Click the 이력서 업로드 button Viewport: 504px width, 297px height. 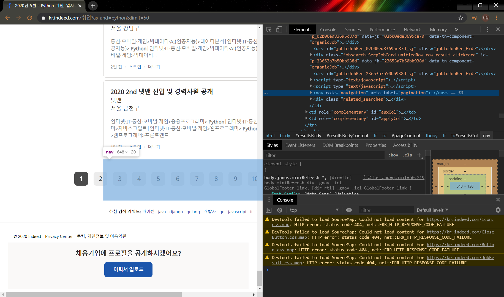pos(128,269)
